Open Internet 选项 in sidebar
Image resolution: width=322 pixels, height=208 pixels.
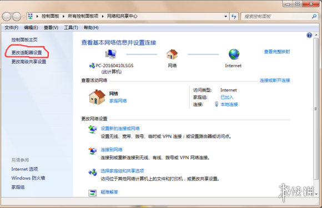pyautogui.click(x=24, y=169)
